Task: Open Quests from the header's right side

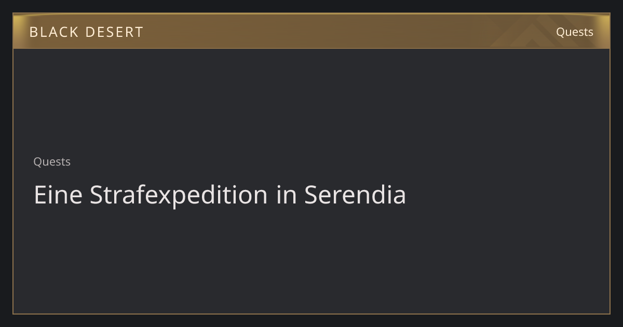Action: [574, 32]
